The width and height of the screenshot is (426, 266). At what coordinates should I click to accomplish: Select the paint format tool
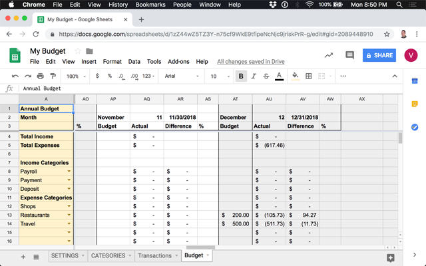point(53,76)
